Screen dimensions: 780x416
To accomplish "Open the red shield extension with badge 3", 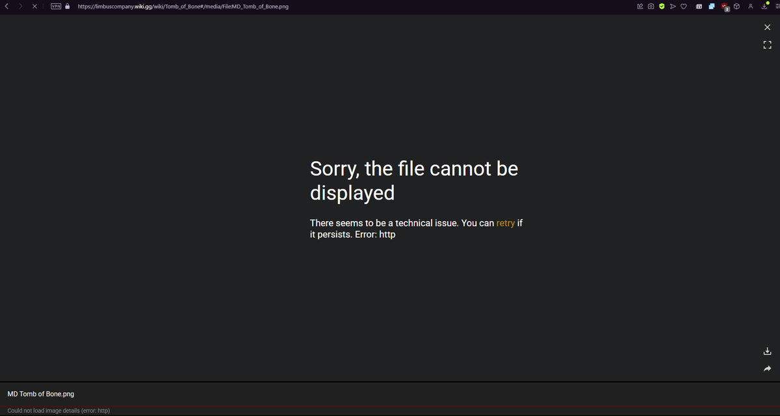I will pyautogui.click(x=725, y=7).
